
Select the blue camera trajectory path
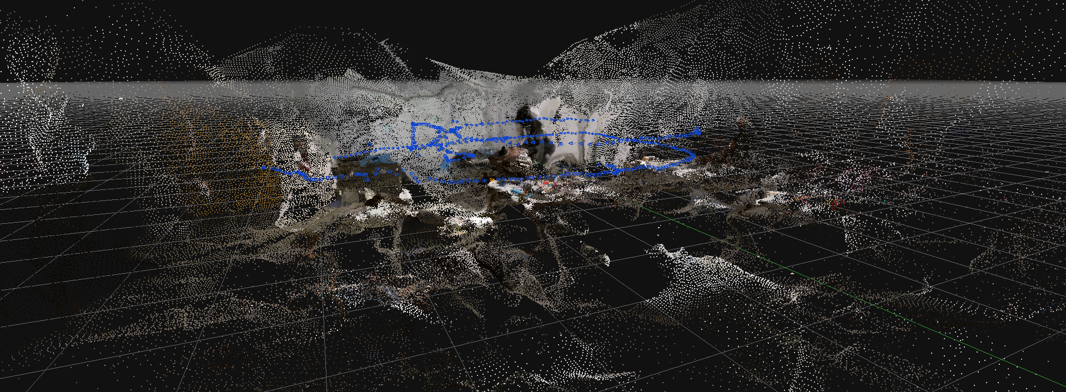(x=481, y=150)
